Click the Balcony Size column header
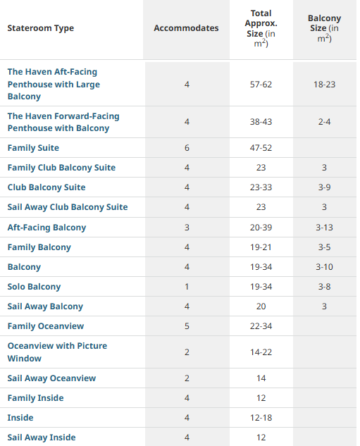Screen dimensions: 360x446 click(x=325, y=28)
